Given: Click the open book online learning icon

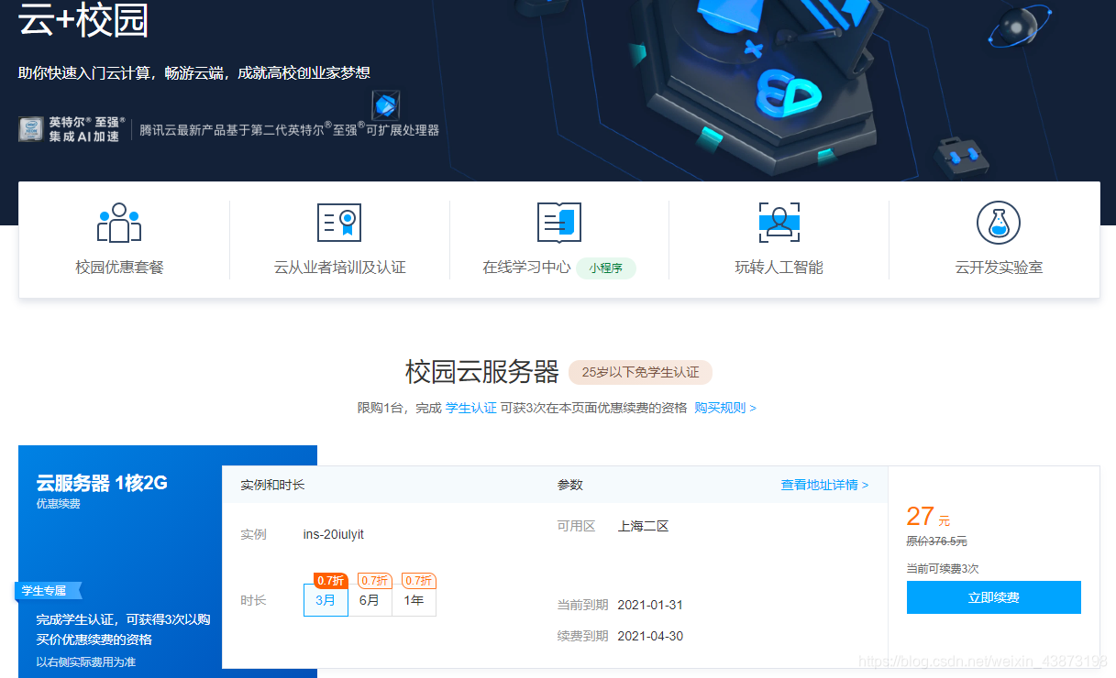Looking at the screenshot, I should pyautogui.click(x=559, y=223).
